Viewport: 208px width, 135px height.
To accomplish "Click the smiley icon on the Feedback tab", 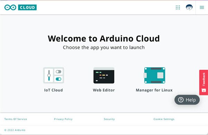I will tap(204, 90).
